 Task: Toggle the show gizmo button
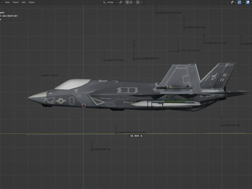pyautogui.click(x=239, y=2)
